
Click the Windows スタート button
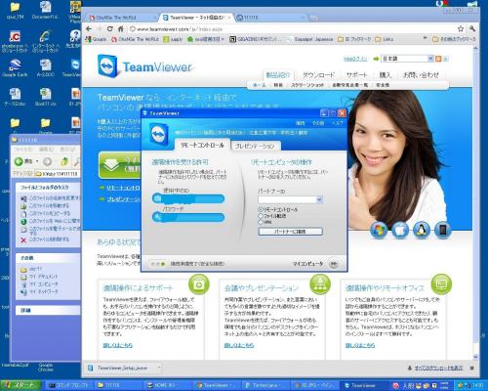pos(20,385)
